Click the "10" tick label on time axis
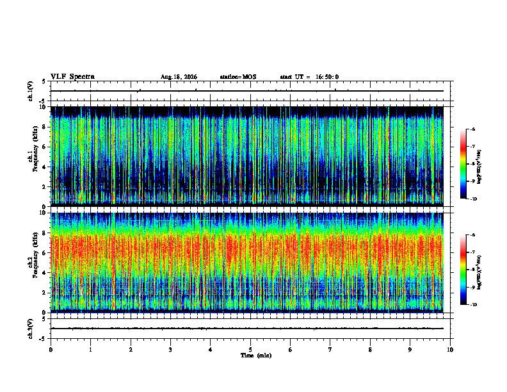Screen dimensions: 507x392 [x=450, y=350]
